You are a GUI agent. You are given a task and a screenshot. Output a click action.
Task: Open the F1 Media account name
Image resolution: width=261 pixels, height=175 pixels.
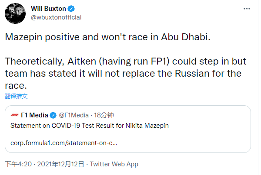coord(34,115)
